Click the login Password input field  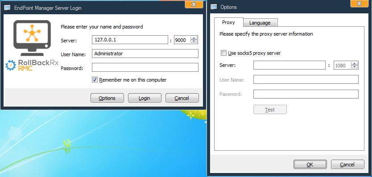pos(145,67)
